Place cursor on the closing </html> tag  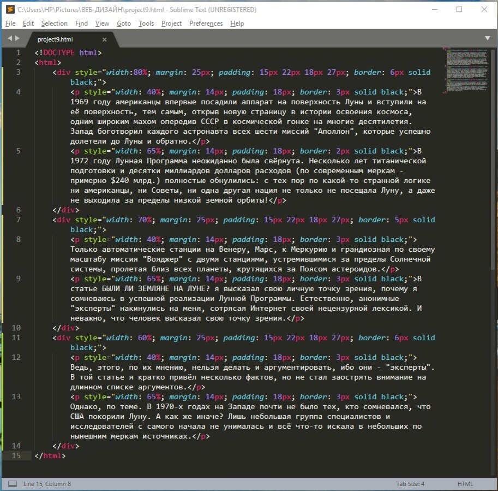point(50,455)
